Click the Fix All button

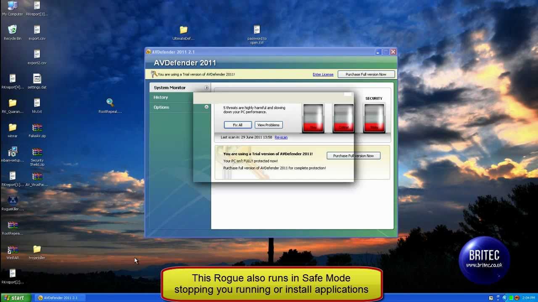(x=237, y=125)
